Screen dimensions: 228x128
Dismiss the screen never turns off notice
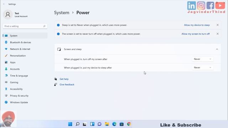218,34
